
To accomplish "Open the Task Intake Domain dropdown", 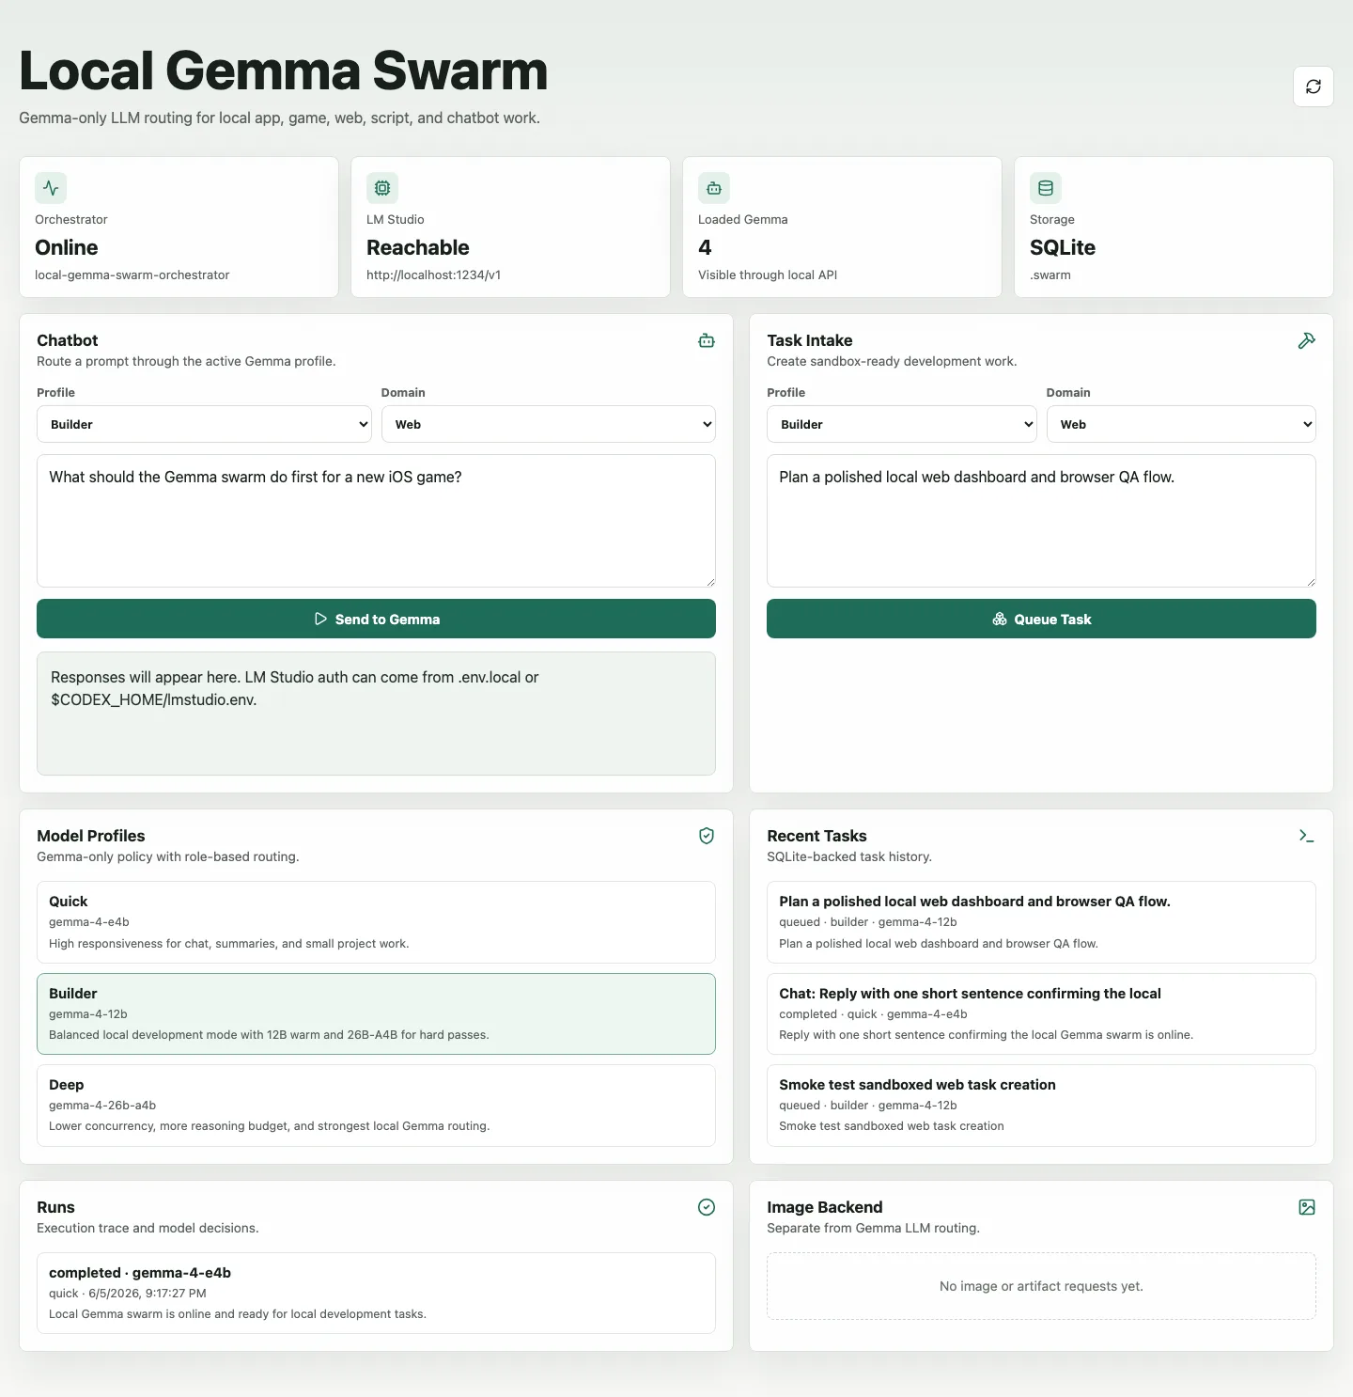I will 1181,424.
